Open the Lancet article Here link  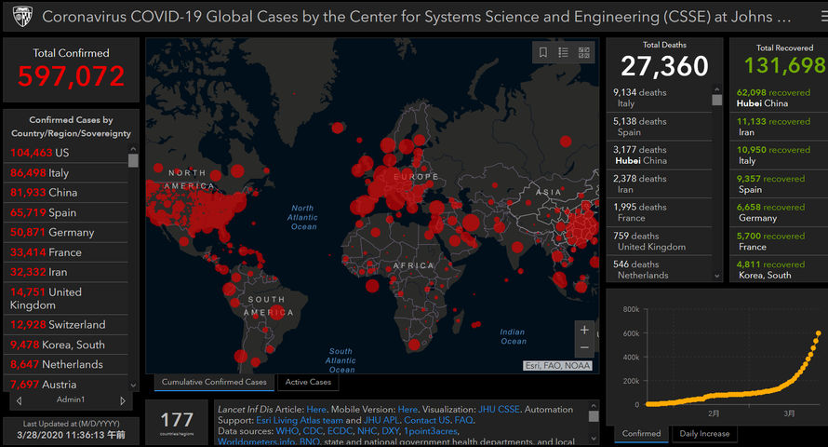[316, 410]
